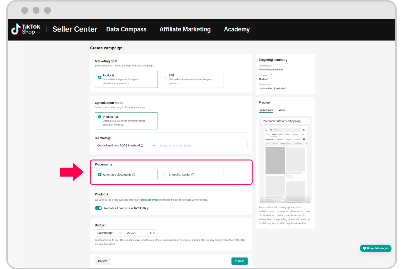This screenshot has width=403, height=269.
Task: Open the search filters icon in the preview
Action: pyautogui.click(x=304, y=130)
